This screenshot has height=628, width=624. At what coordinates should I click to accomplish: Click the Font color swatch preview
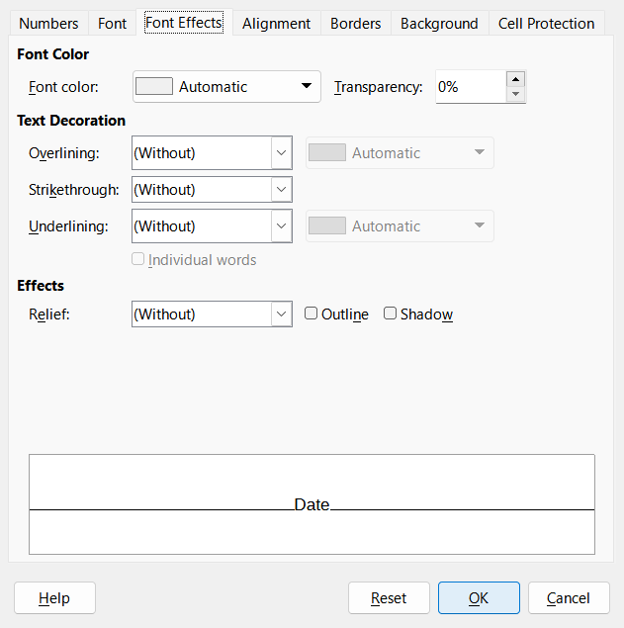pyautogui.click(x=154, y=86)
